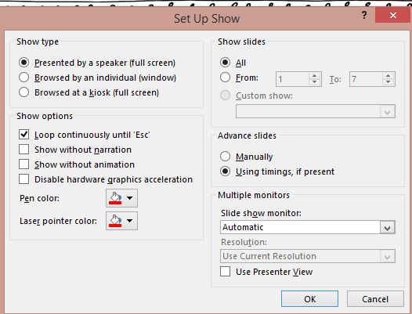Click the From slide number field

coord(292,79)
